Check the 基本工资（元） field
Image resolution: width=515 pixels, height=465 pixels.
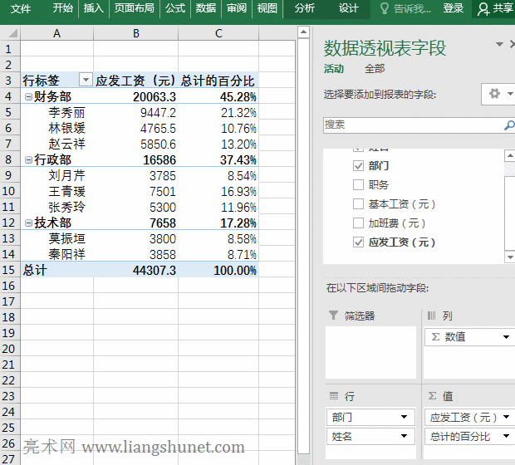point(358,204)
